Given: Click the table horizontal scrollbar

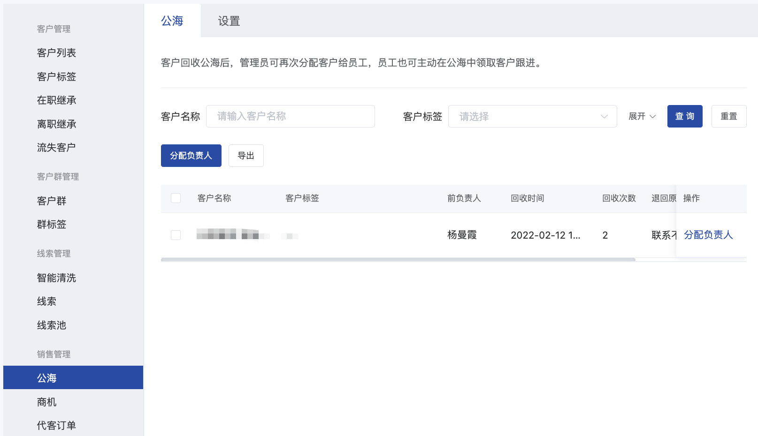Looking at the screenshot, I should (398, 259).
